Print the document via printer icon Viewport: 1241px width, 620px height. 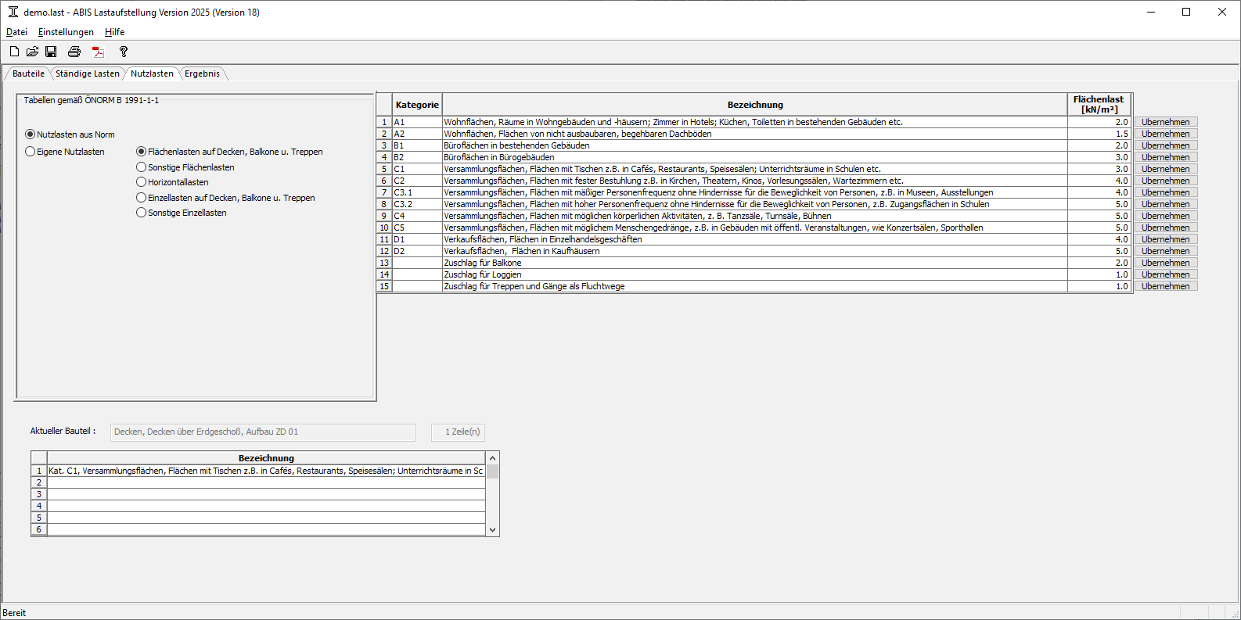pos(74,52)
